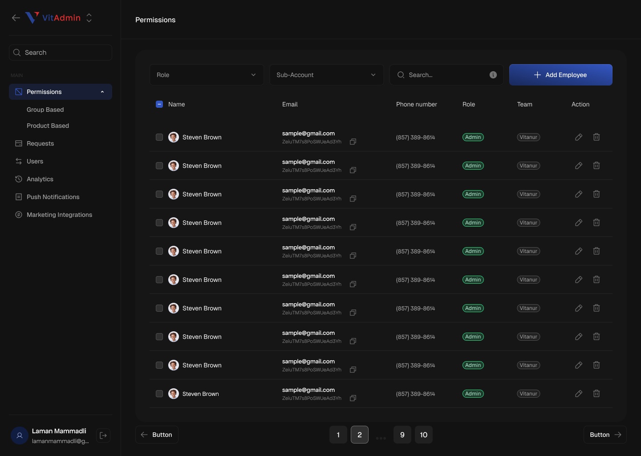
Task: Copy the email ID in the last row
Action: pyautogui.click(x=353, y=398)
